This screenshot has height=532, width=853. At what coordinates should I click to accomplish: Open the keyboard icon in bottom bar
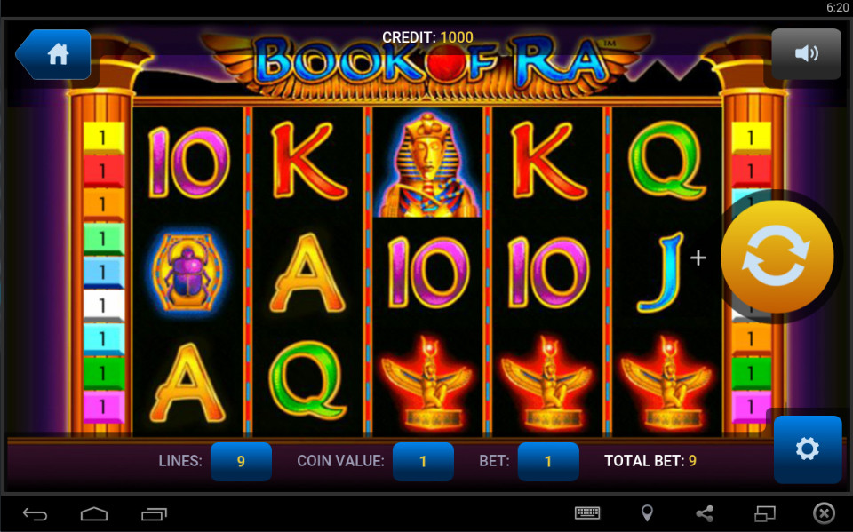tap(587, 512)
